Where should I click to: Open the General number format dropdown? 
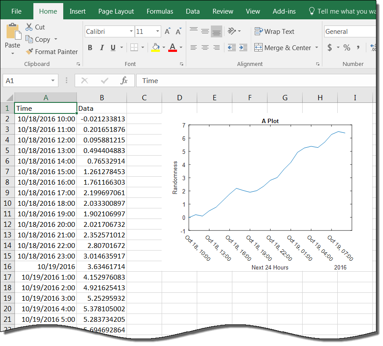[x=349, y=32]
